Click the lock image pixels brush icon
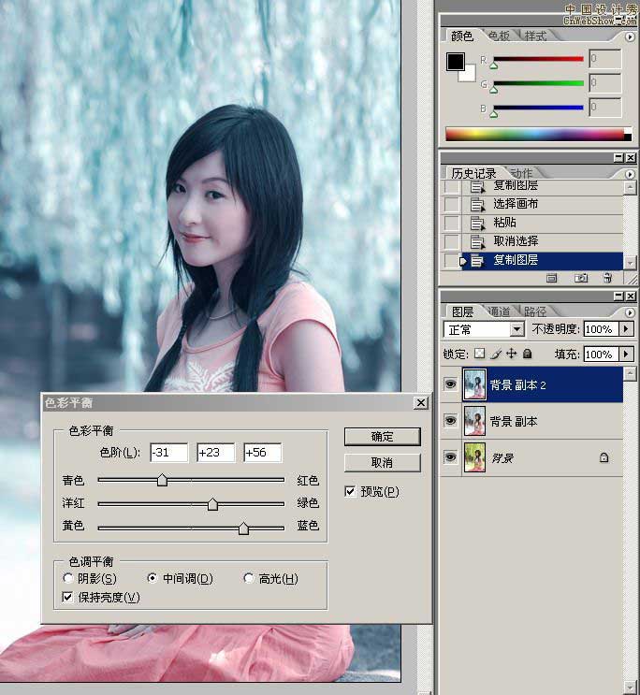The image size is (640, 695). pos(496,355)
